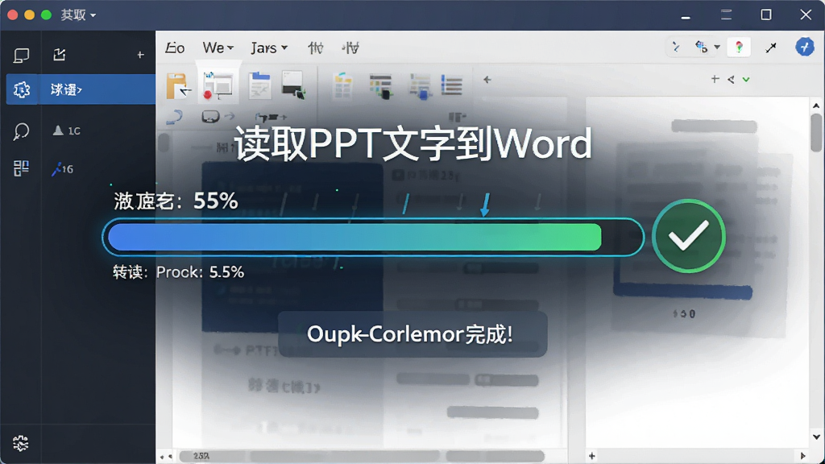825x464 pixels.
Task: Open the fourth menu bar item
Action: (x=315, y=48)
